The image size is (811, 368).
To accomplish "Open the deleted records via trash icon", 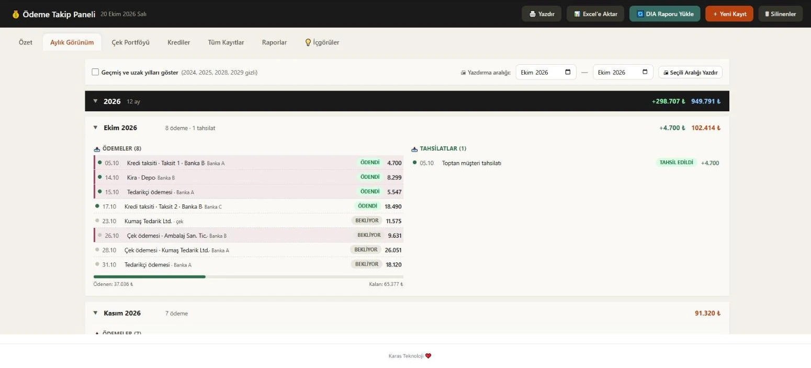I will pyautogui.click(x=767, y=14).
